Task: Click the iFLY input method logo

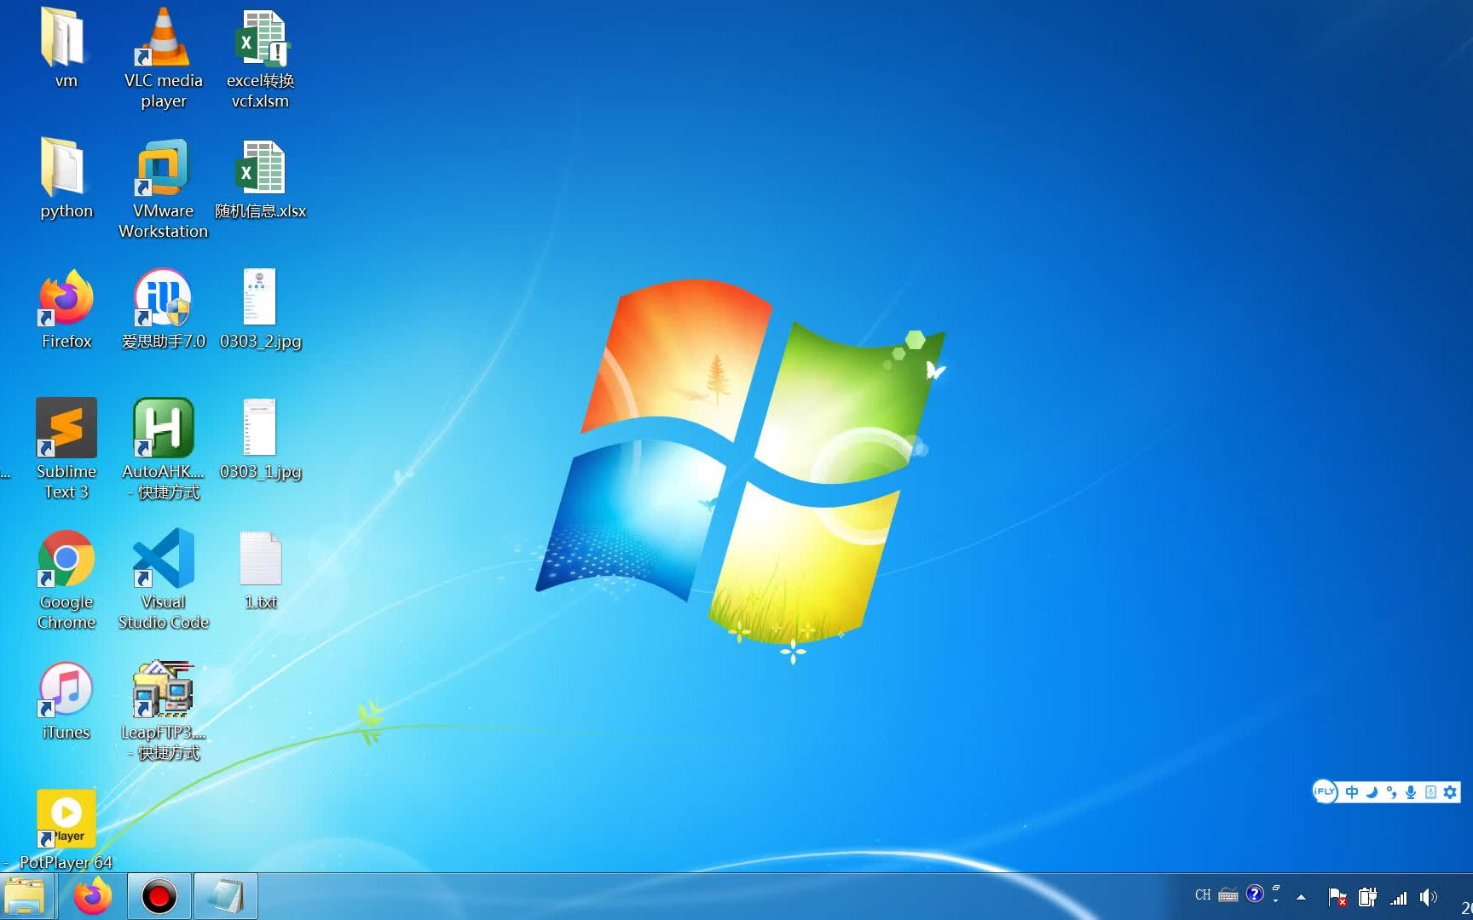Action: coord(1324,791)
